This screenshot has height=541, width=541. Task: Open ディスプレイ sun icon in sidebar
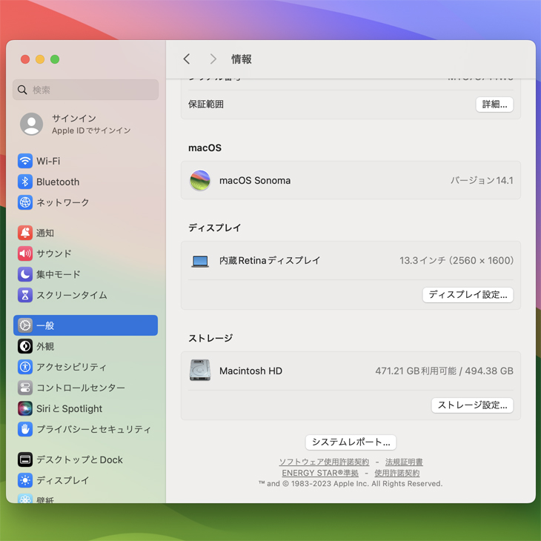click(x=25, y=480)
